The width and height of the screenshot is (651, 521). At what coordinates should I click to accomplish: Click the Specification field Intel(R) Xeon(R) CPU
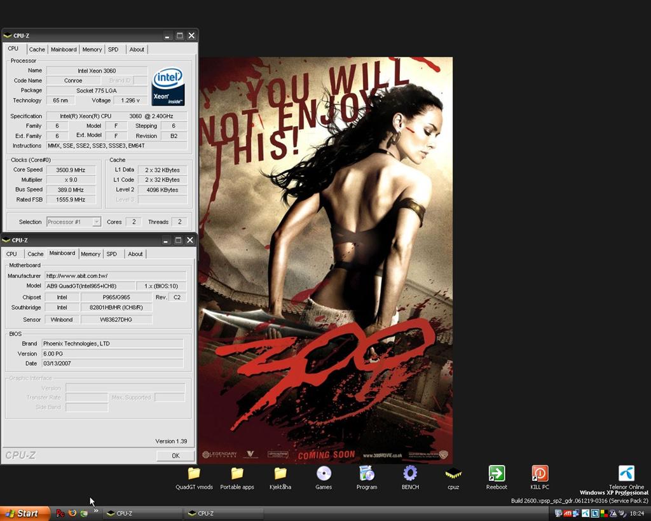coord(117,116)
